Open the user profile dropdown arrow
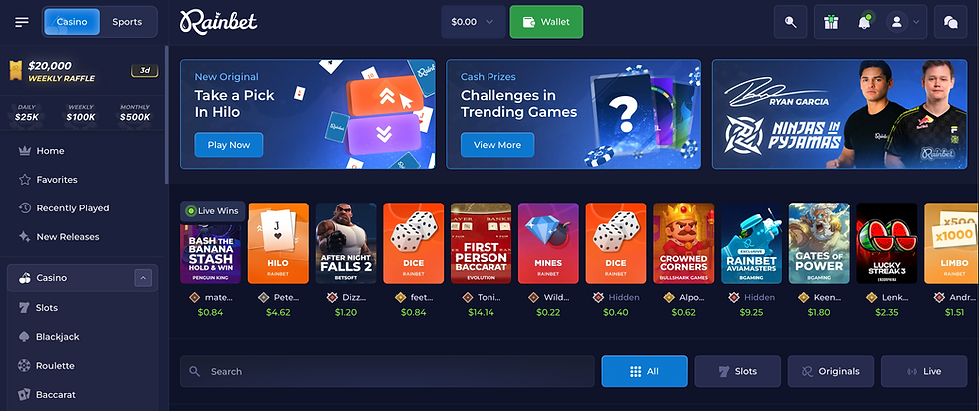The image size is (979, 411). 916,22
